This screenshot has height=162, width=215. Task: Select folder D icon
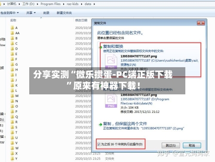[12, 49]
